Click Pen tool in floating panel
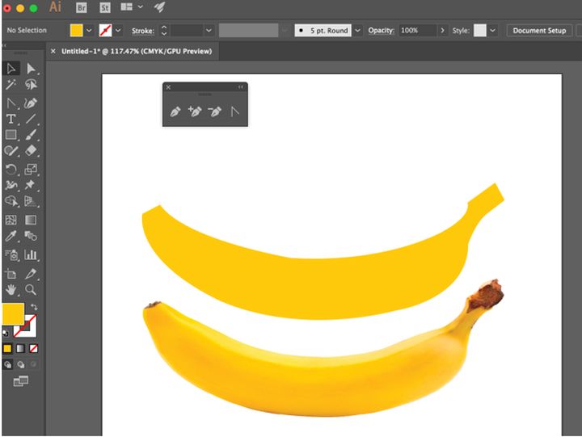The width and height of the screenshot is (582, 437). click(175, 111)
